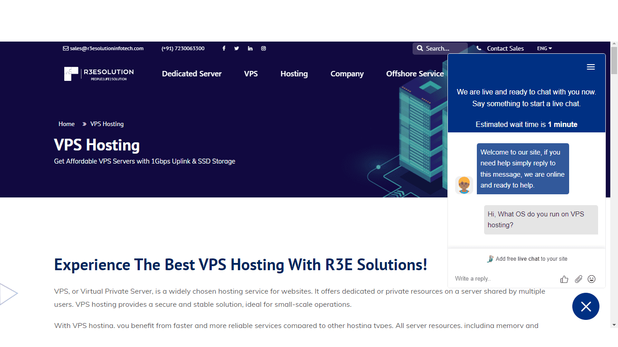Click the chat agent avatar
The image size is (618, 347).
(464, 185)
